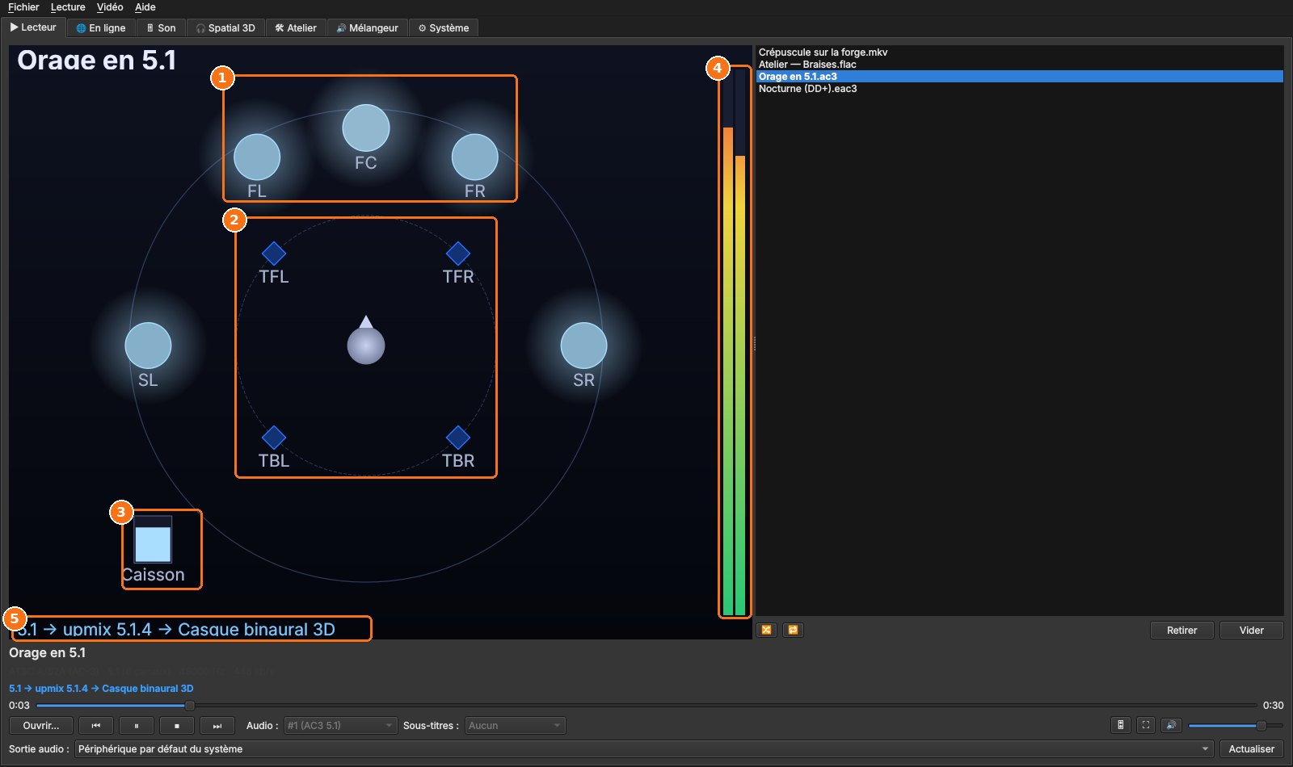1293x767 pixels.
Task: Select "Nocturne (DD+).eac3" in playlist
Action: point(1020,89)
